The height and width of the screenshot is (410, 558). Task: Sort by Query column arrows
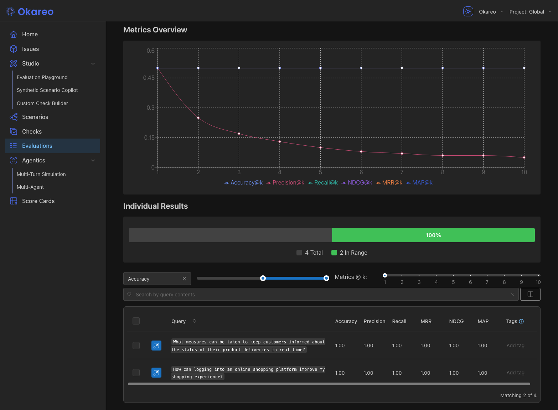coord(194,321)
